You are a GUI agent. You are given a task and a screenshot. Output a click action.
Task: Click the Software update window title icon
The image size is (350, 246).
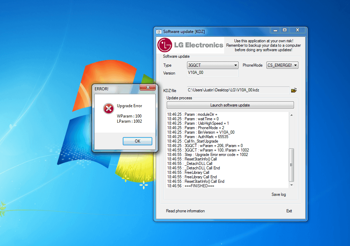(x=159, y=32)
